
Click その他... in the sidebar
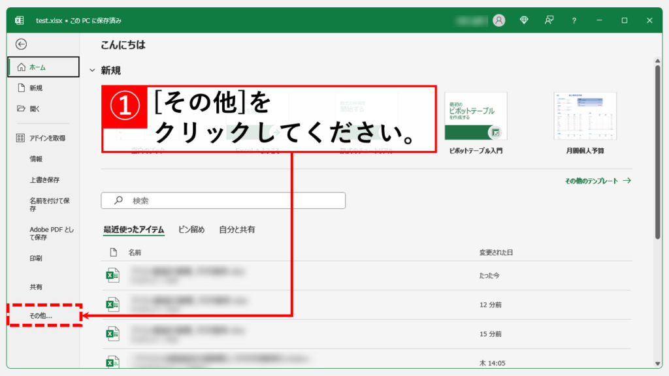click(41, 316)
